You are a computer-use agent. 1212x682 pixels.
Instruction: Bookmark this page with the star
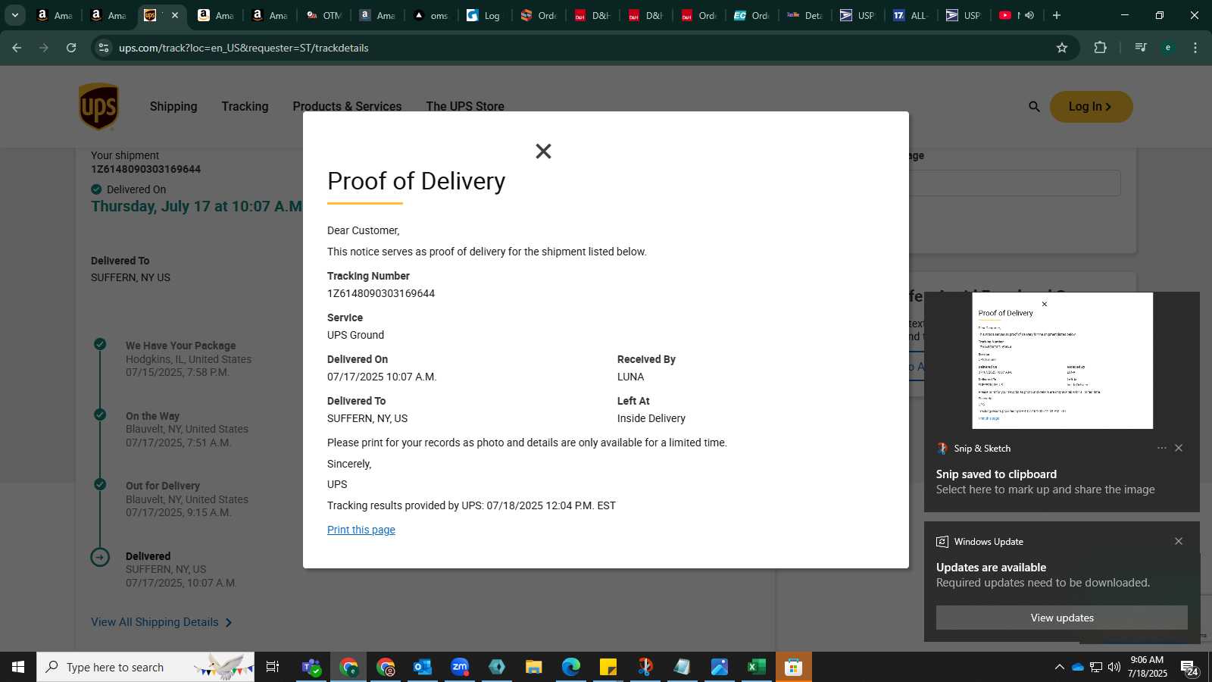[x=1062, y=48]
